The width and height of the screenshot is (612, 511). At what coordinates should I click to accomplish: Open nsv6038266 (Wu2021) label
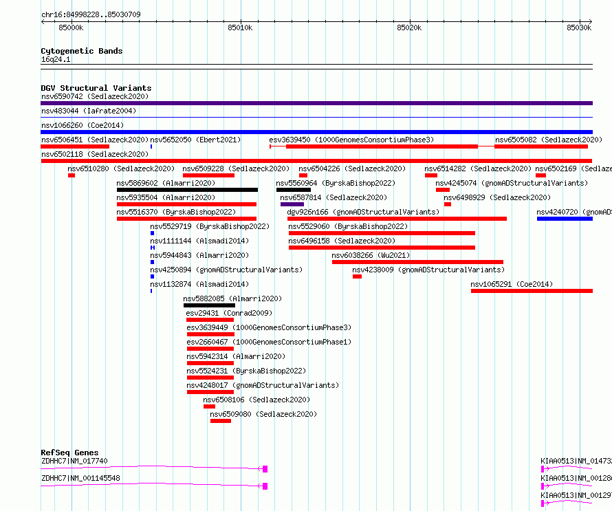click(371, 255)
